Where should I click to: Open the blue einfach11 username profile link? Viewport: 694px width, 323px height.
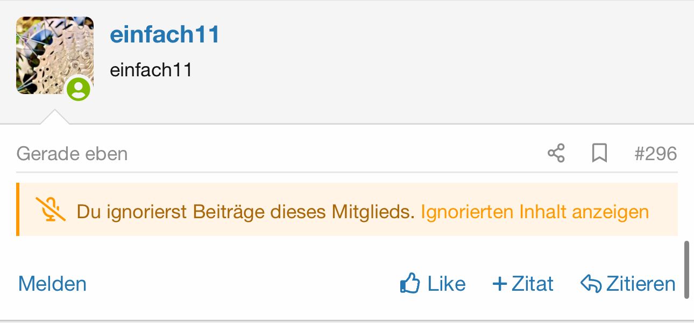click(165, 35)
